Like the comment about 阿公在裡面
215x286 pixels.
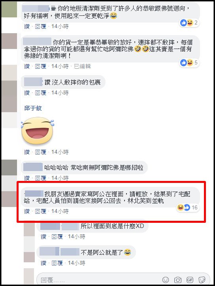pos(27,211)
